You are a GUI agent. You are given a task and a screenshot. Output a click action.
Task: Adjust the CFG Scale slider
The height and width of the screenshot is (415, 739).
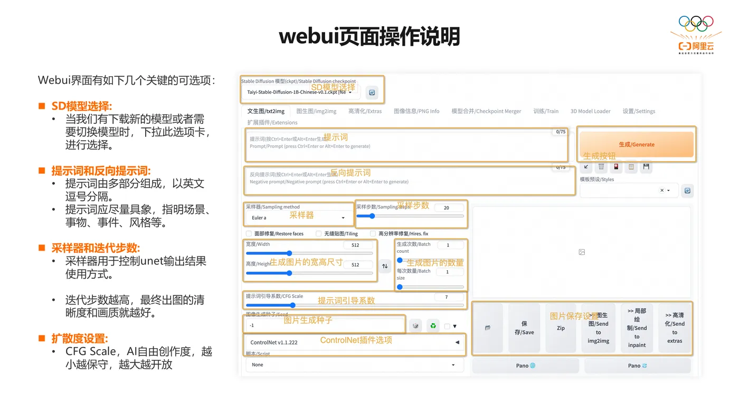pyautogui.click(x=355, y=305)
